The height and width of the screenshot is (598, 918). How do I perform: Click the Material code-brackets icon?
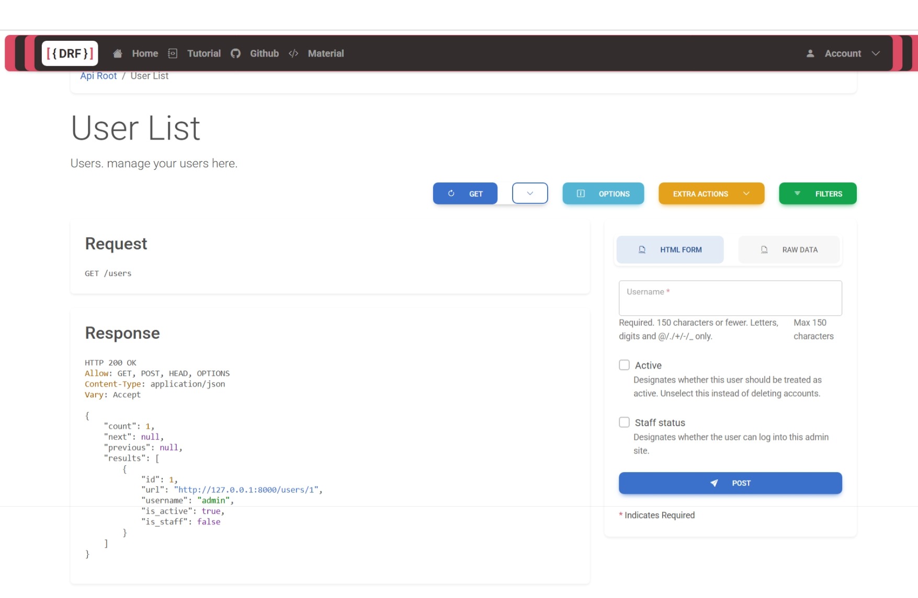[x=293, y=53]
